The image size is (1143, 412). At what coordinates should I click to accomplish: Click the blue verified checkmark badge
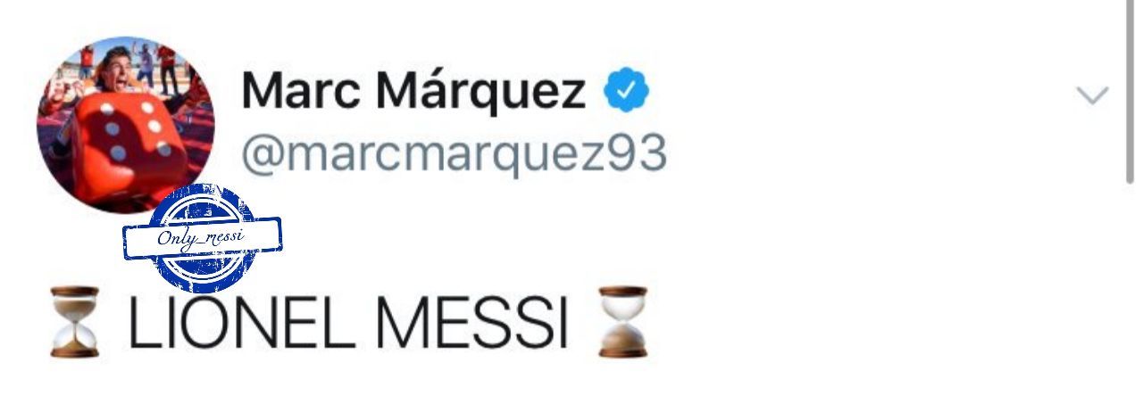coord(627,91)
